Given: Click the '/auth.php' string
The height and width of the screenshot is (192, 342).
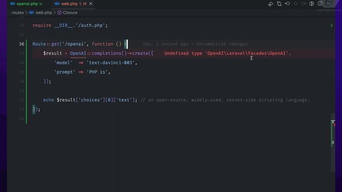Looking at the screenshot, I should (x=90, y=26).
